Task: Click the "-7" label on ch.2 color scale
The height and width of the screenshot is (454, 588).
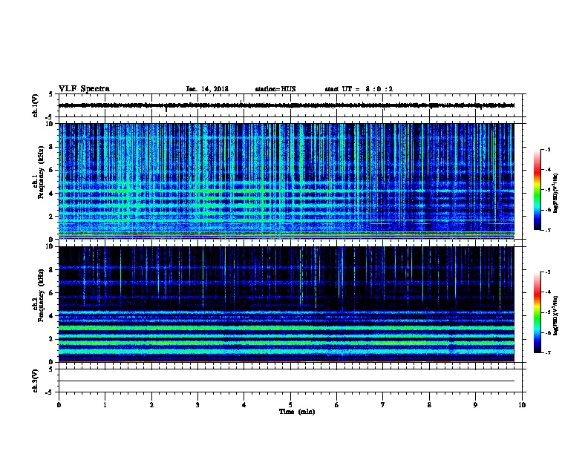Action: (547, 352)
